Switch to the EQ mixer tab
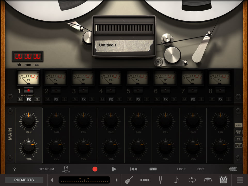 [x=238, y=139]
